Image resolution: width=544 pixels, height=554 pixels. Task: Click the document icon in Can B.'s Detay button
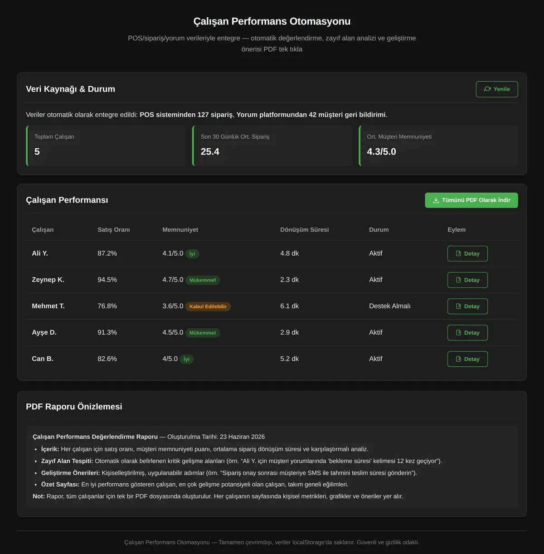point(458,359)
